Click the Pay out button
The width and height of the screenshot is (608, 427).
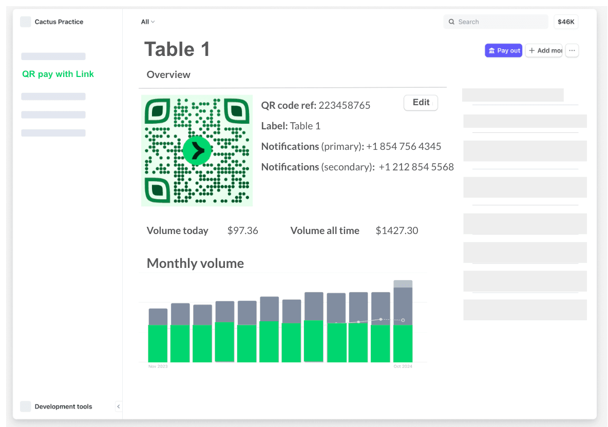(503, 50)
